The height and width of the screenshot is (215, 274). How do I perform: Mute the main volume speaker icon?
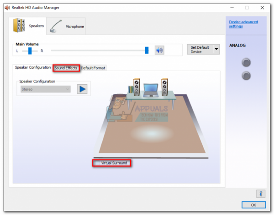159,50
